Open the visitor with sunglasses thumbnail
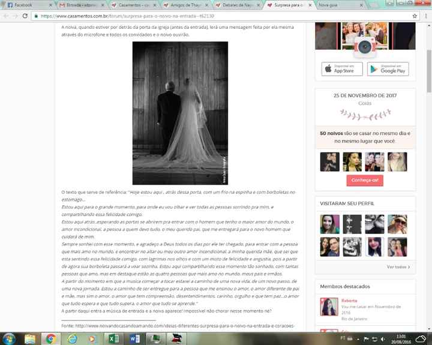The image size is (432, 345). click(397, 224)
